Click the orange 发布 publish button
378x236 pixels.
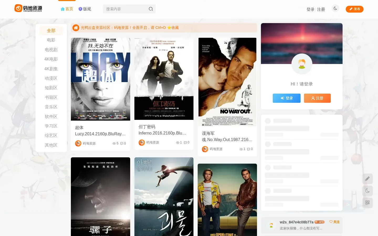[x=355, y=9]
